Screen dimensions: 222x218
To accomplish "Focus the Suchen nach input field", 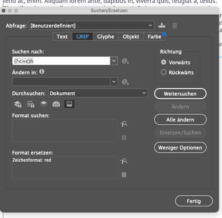I will pos(61,61).
